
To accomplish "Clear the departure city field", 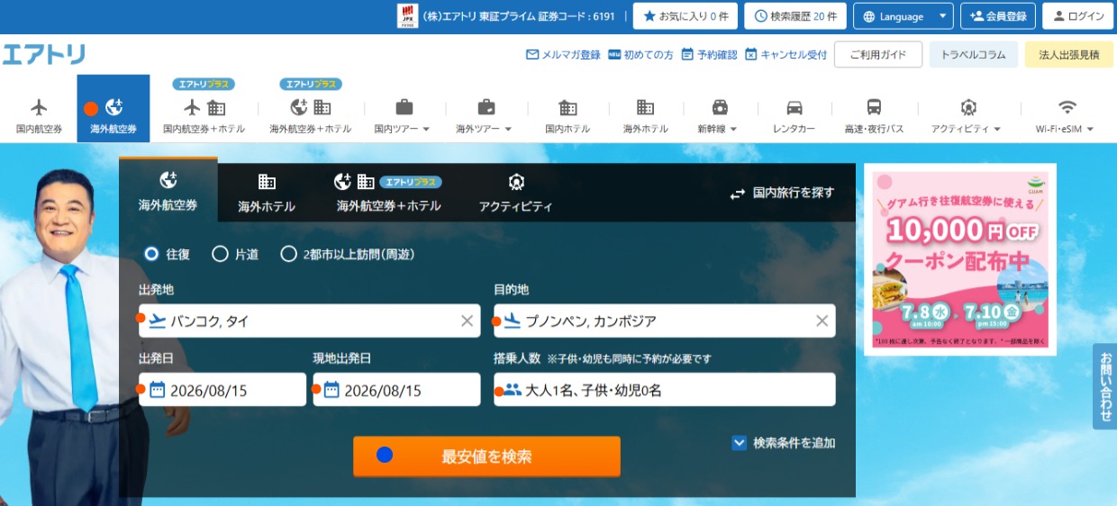I will (467, 321).
